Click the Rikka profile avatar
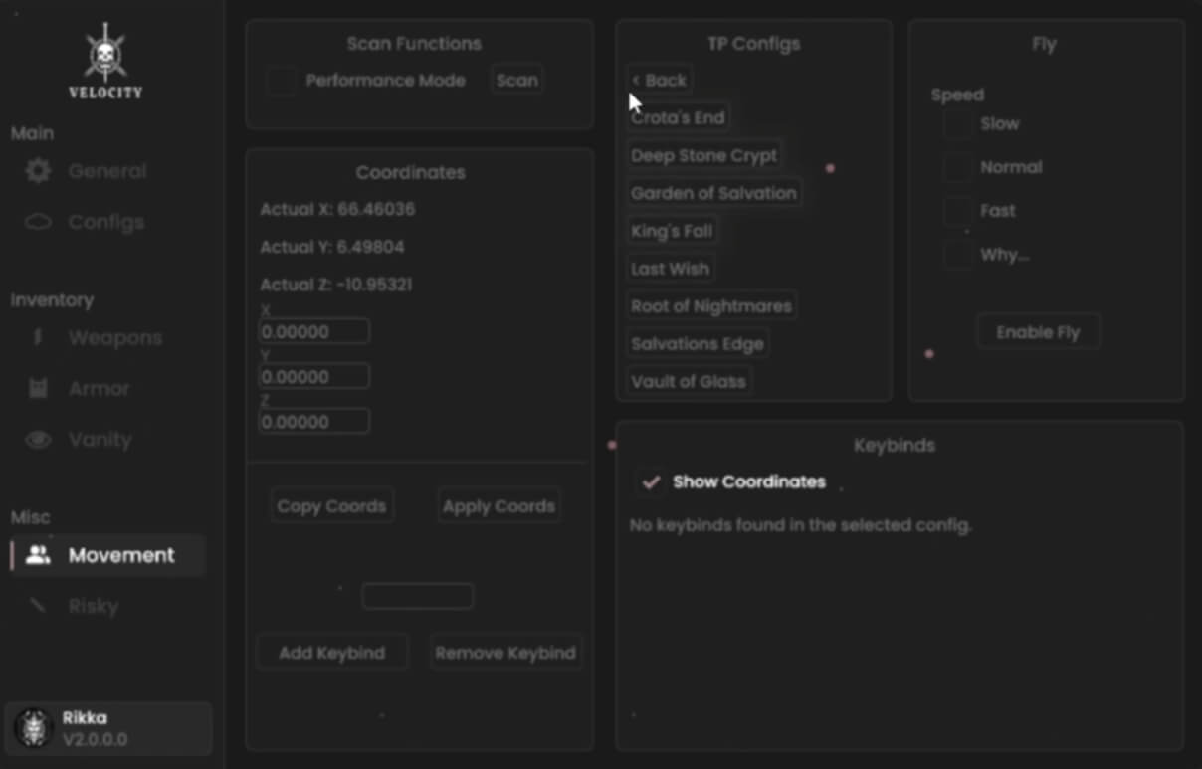The image size is (1202, 769). coord(34,728)
